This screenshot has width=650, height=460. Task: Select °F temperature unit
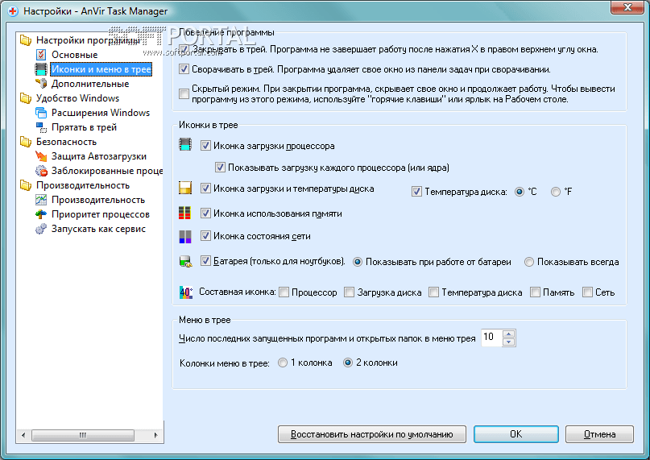coord(556,192)
